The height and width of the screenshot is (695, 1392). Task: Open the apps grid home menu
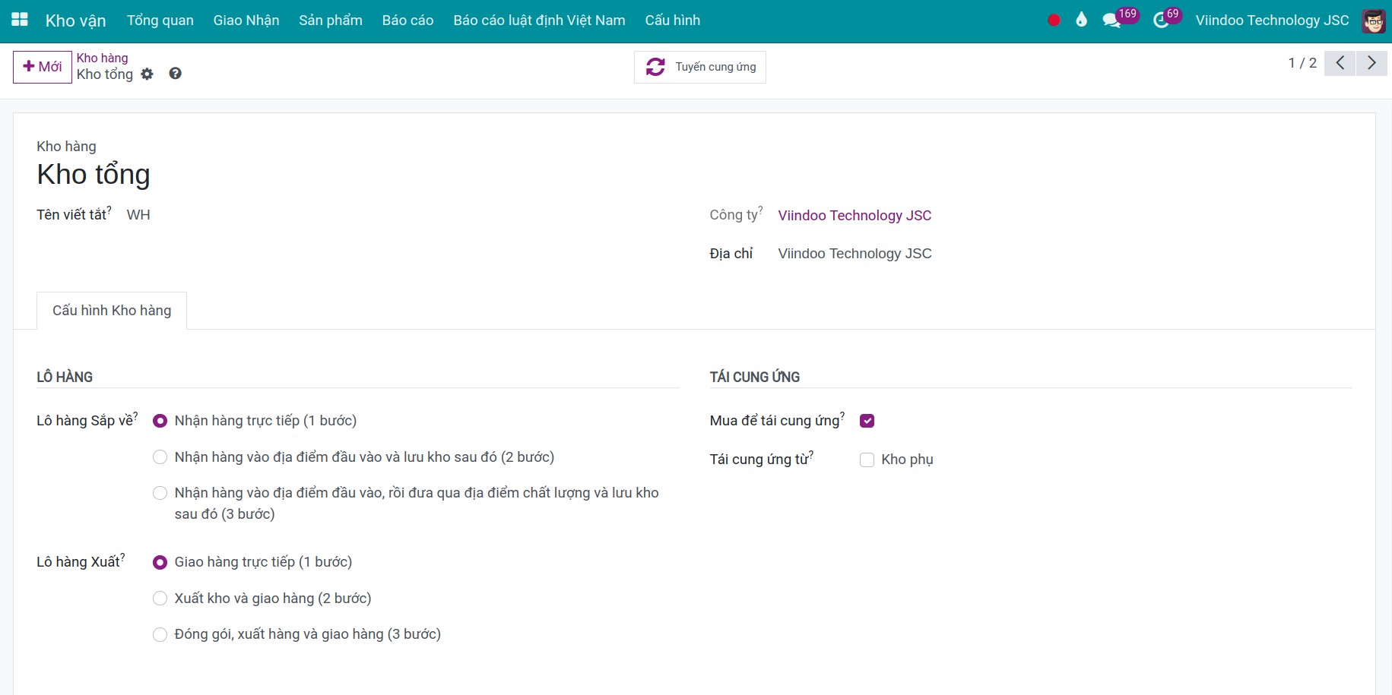click(x=20, y=21)
